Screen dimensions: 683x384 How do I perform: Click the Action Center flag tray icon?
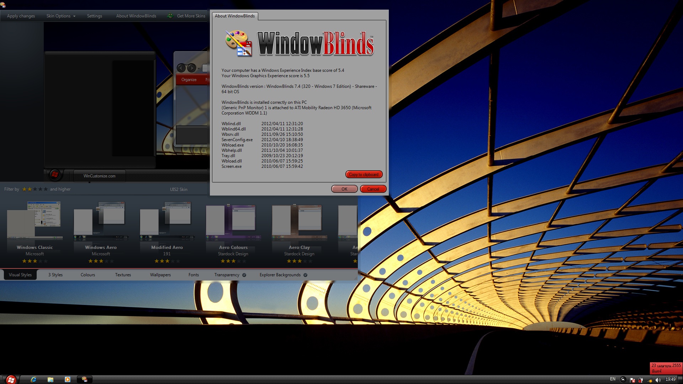(632, 380)
